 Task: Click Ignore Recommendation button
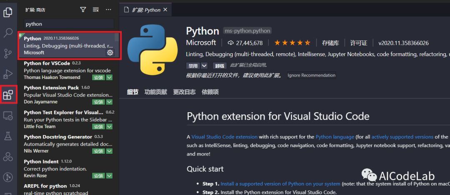(x=311, y=75)
